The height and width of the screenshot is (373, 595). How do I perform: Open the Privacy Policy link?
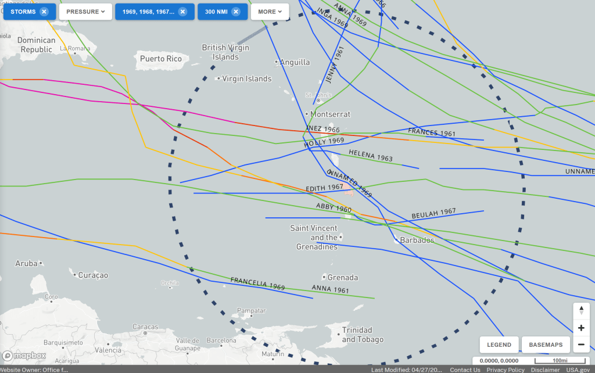pyautogui.click(x=505, y=370)
